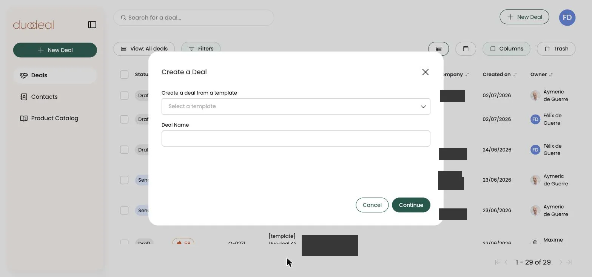Open Product Catalog in the sidebar

pyautogui.click(x=55, y=118)
